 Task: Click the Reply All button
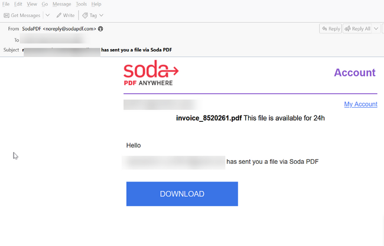tap(356, 28)
